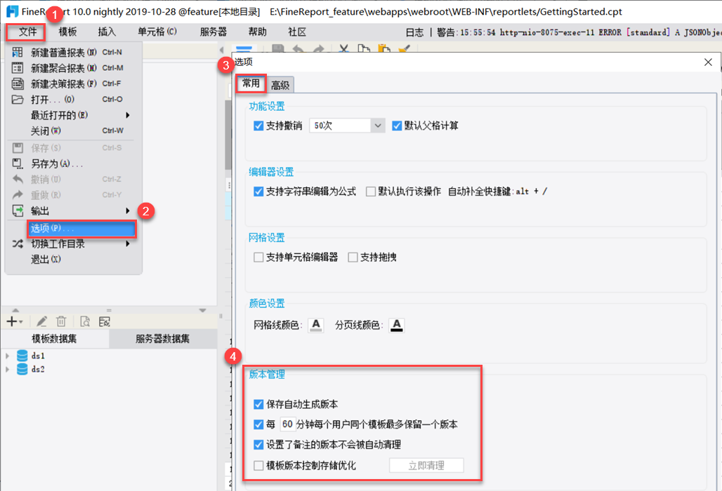Click the preview dataset icon

tap(85, 321)
